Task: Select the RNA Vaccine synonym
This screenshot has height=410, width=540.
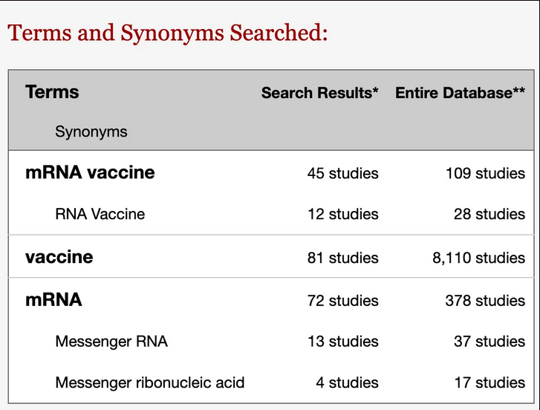Action: [x=100, y=214]
